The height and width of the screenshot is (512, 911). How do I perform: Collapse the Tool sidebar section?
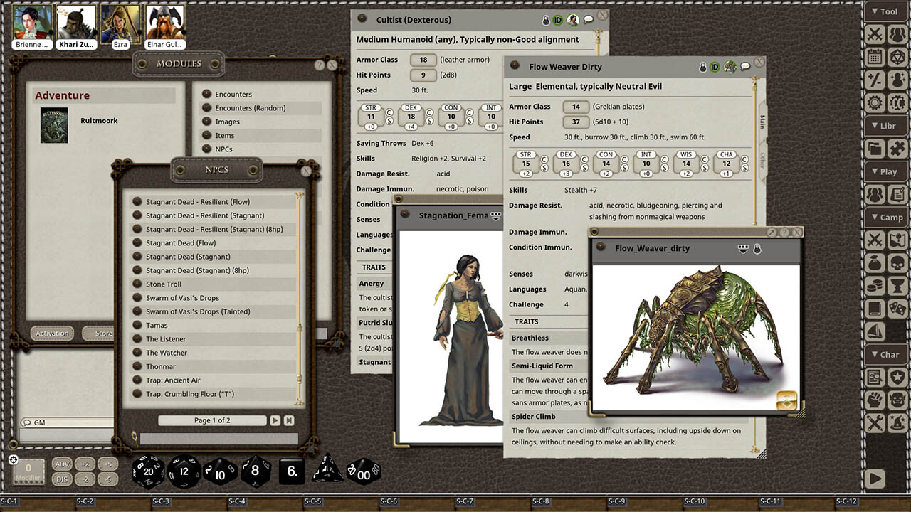[885, 11]
